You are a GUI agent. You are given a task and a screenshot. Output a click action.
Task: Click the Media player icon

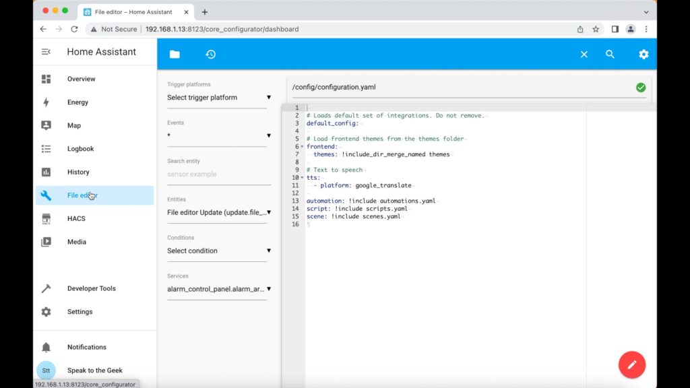(x=46, y=242)
